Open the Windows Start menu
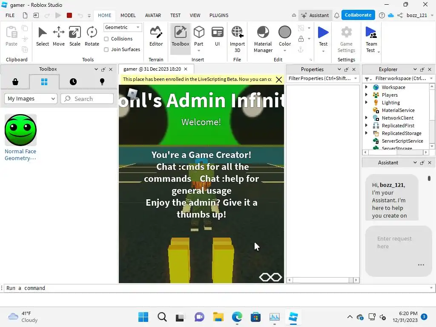Screen dimensions: 436x327 143,317
